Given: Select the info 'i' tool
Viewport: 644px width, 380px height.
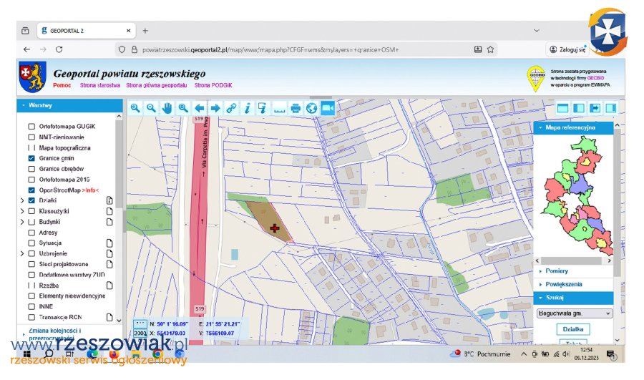Looking at the screenshot, I should pos(248,107).
